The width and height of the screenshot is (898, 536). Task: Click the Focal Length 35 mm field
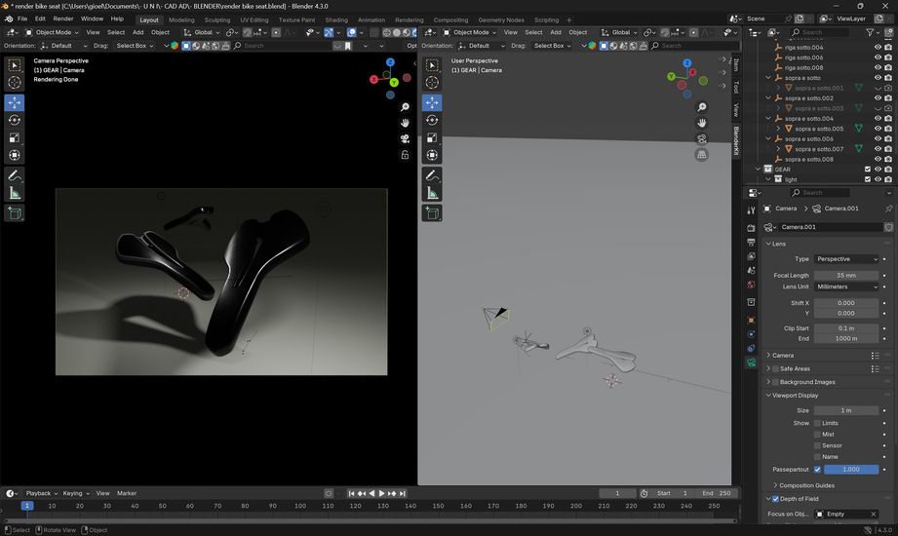846,276
